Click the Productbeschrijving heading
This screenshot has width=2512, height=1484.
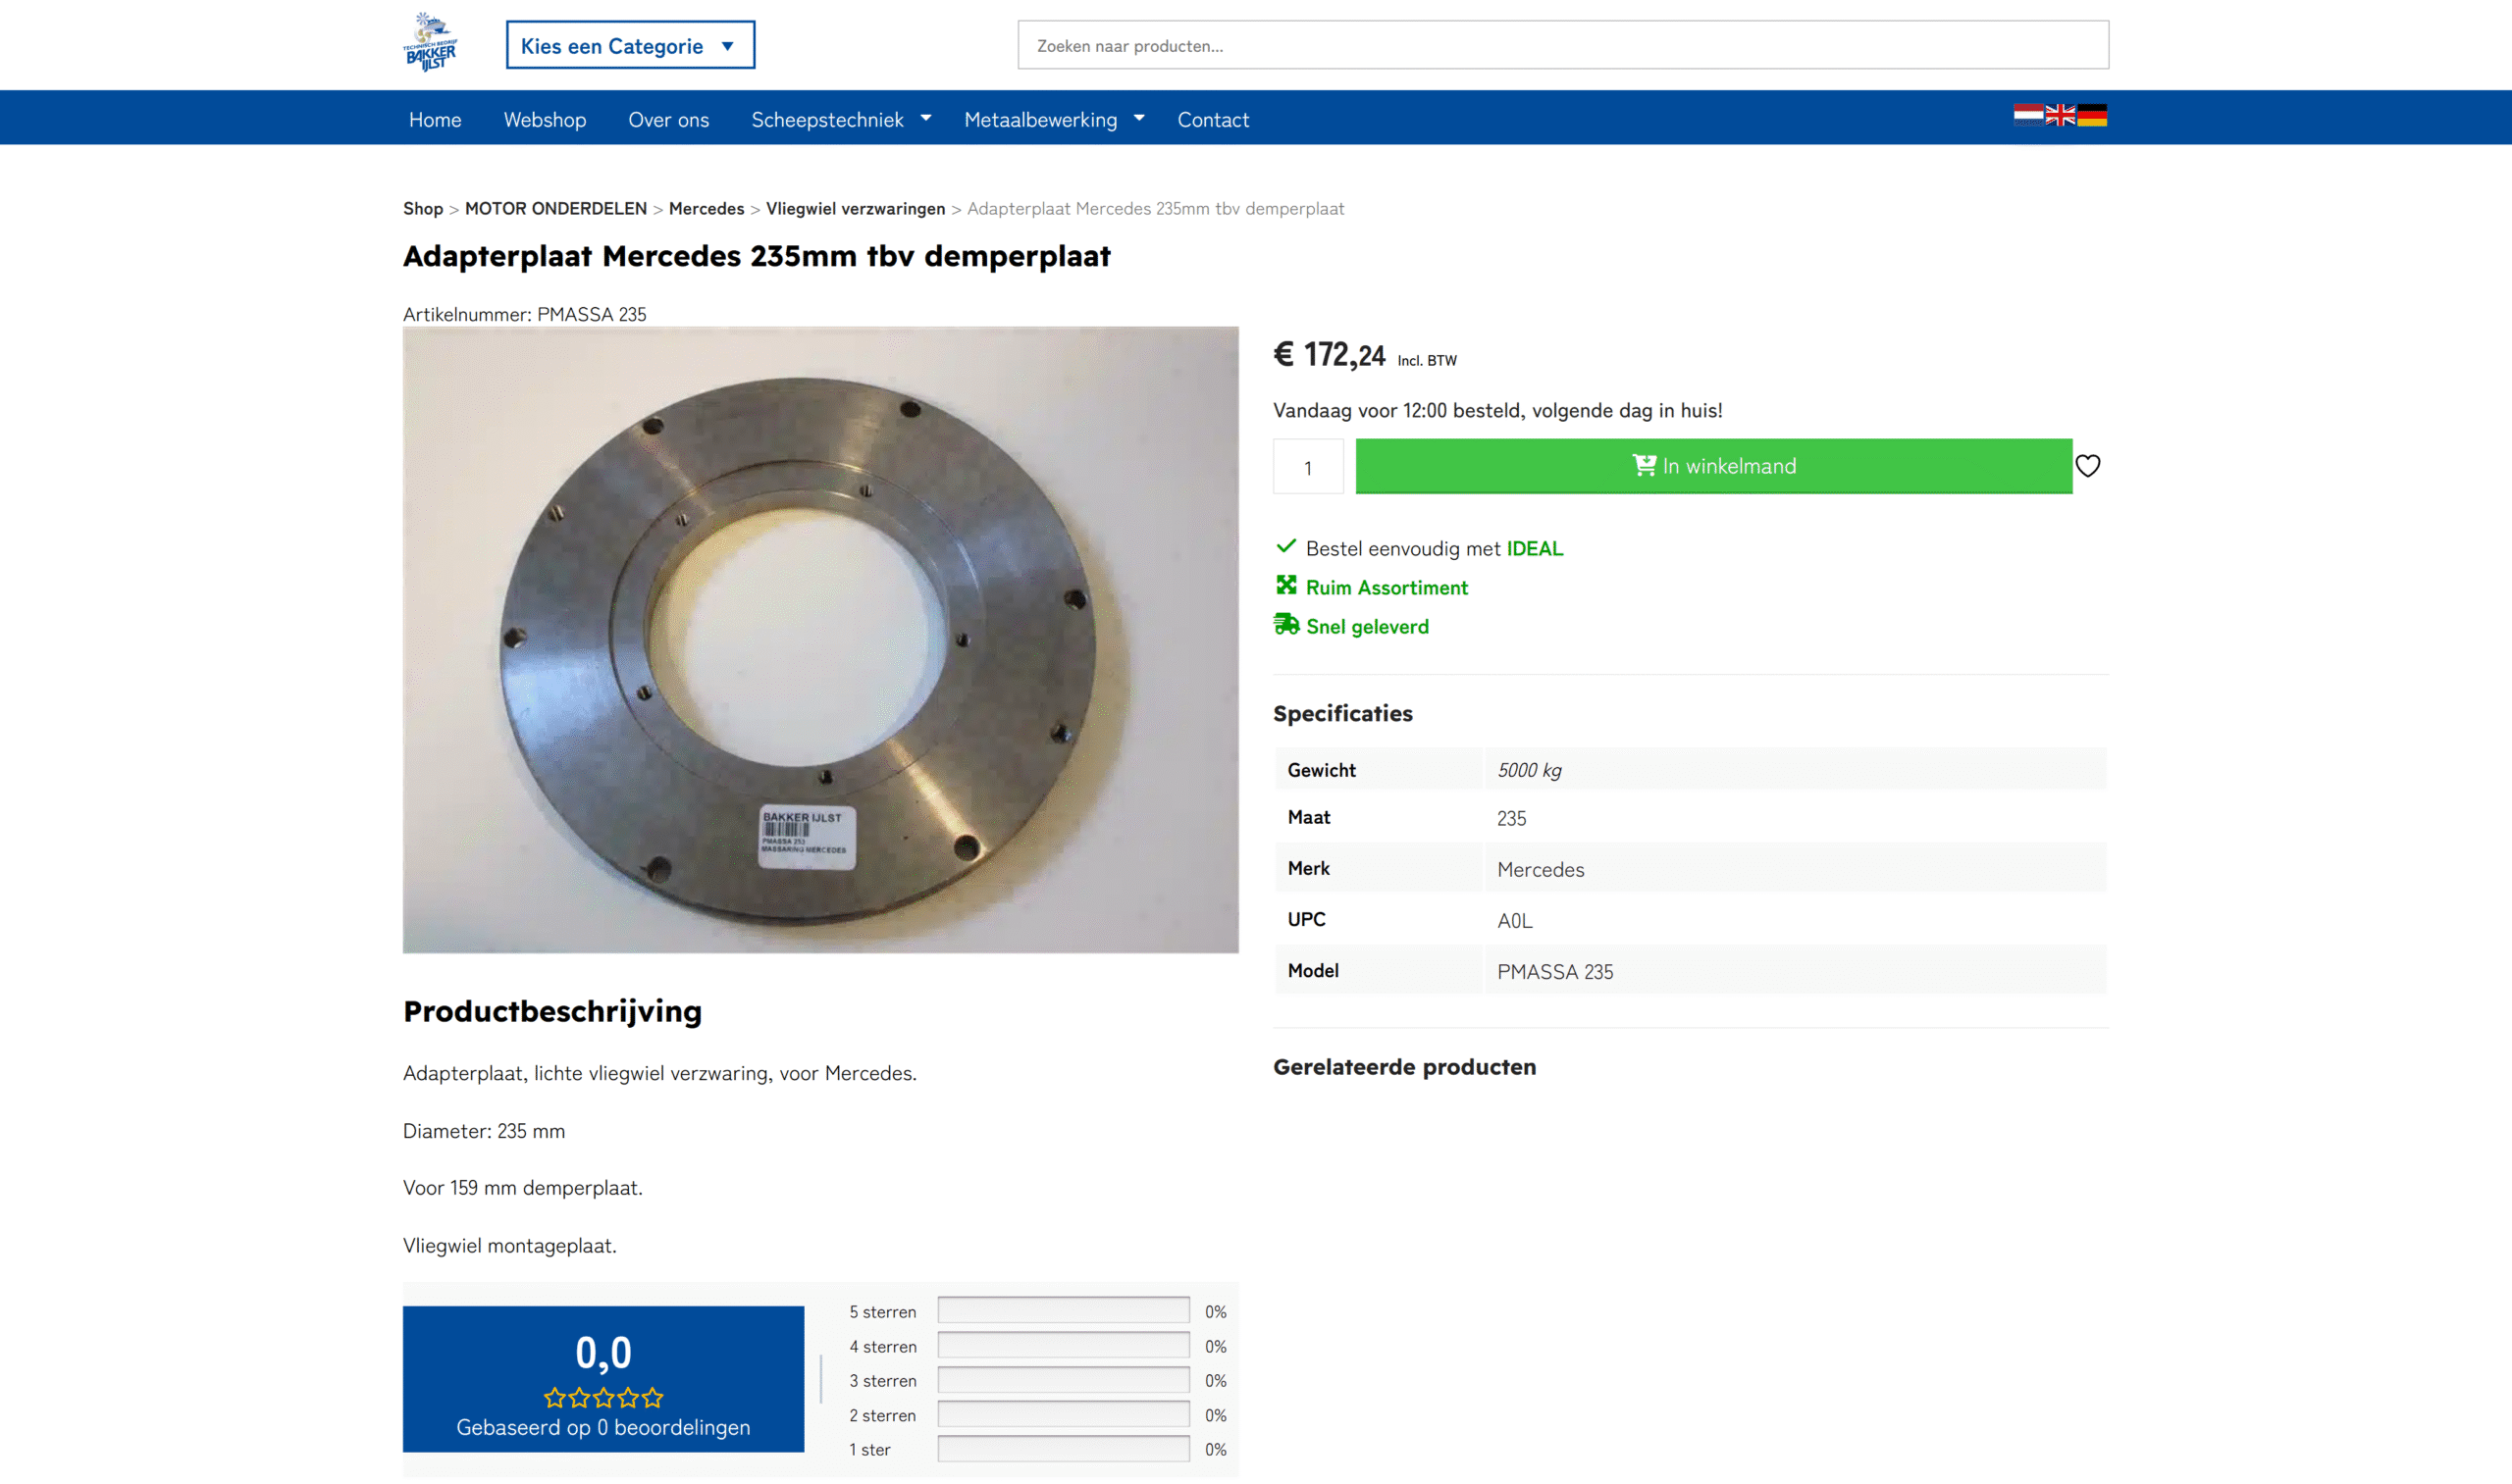[552, 1011]
